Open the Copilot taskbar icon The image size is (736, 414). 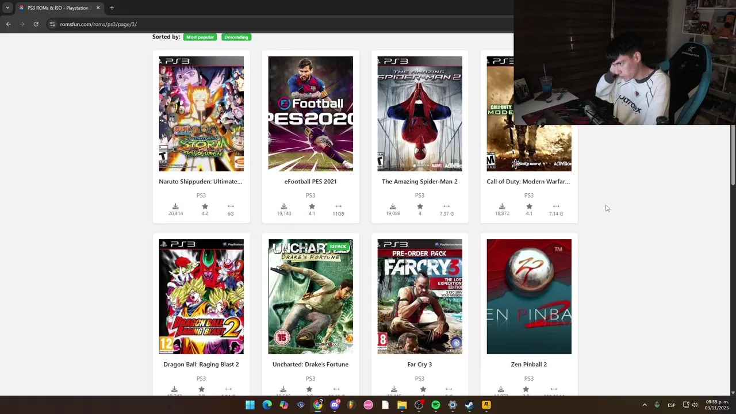(284, 405)
